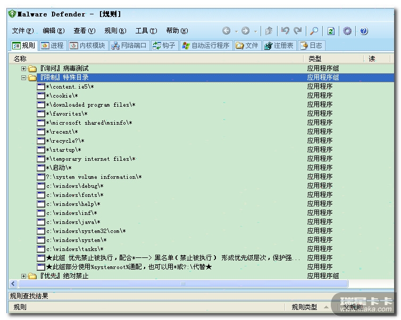Open the Back history dropdown arrow

pyautogui.click(x=236, y=31)
